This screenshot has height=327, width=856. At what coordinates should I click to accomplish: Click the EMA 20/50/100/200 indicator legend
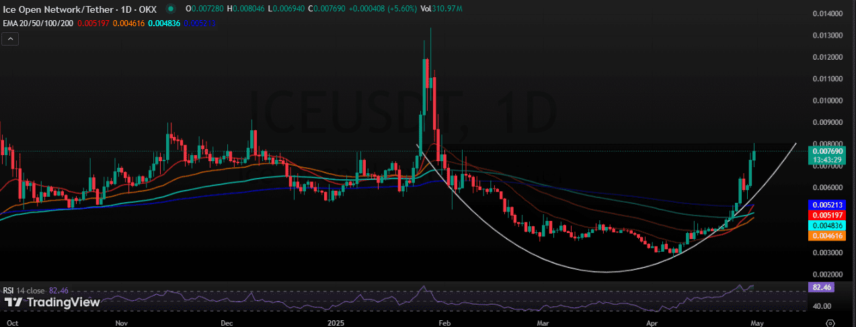[38, 23]
